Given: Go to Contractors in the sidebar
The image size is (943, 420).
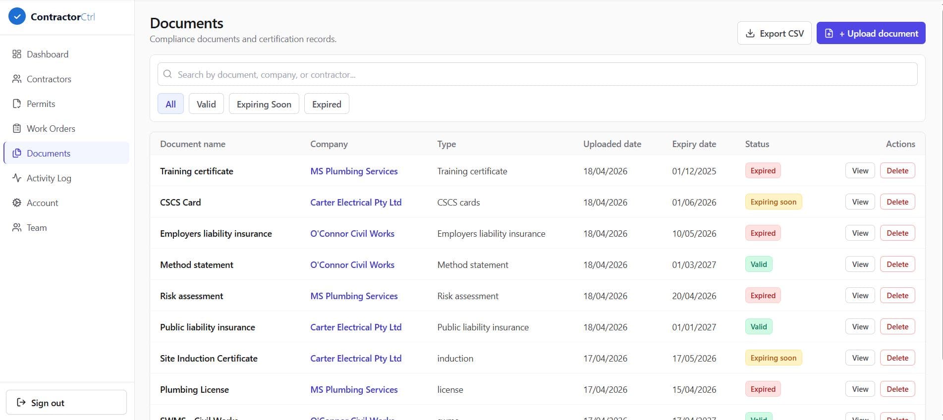Looking at the screenshot, I should [x=66, y=79].
